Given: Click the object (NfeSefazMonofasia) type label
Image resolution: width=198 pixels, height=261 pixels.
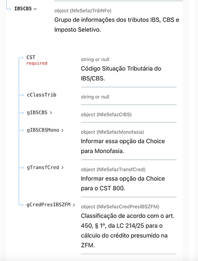Looking at the screenshot, I should coord(112,132).
